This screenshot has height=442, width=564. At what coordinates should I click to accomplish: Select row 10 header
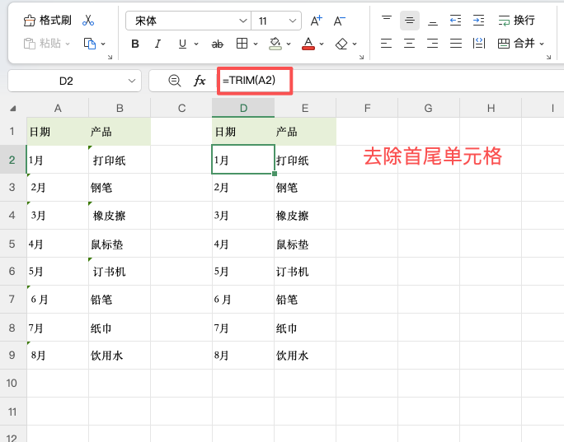coord(12,383)
